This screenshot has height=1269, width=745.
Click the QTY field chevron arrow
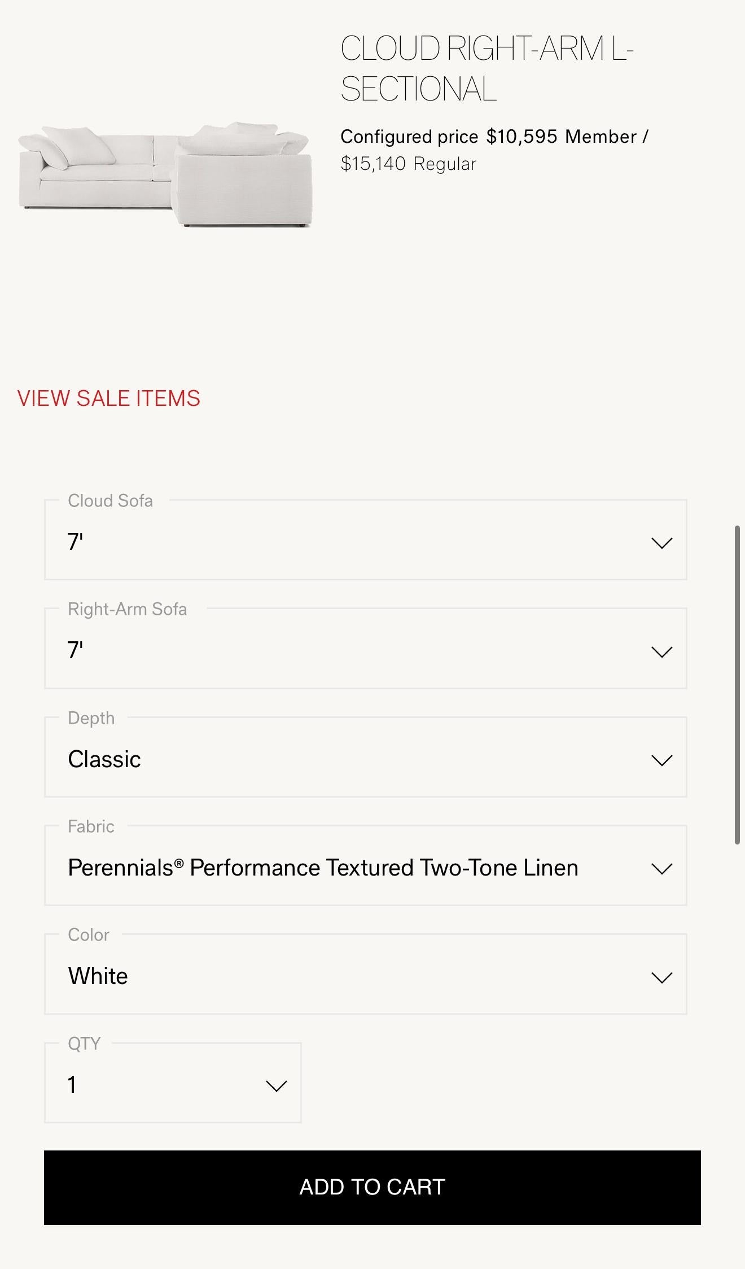pos(276,1086)
